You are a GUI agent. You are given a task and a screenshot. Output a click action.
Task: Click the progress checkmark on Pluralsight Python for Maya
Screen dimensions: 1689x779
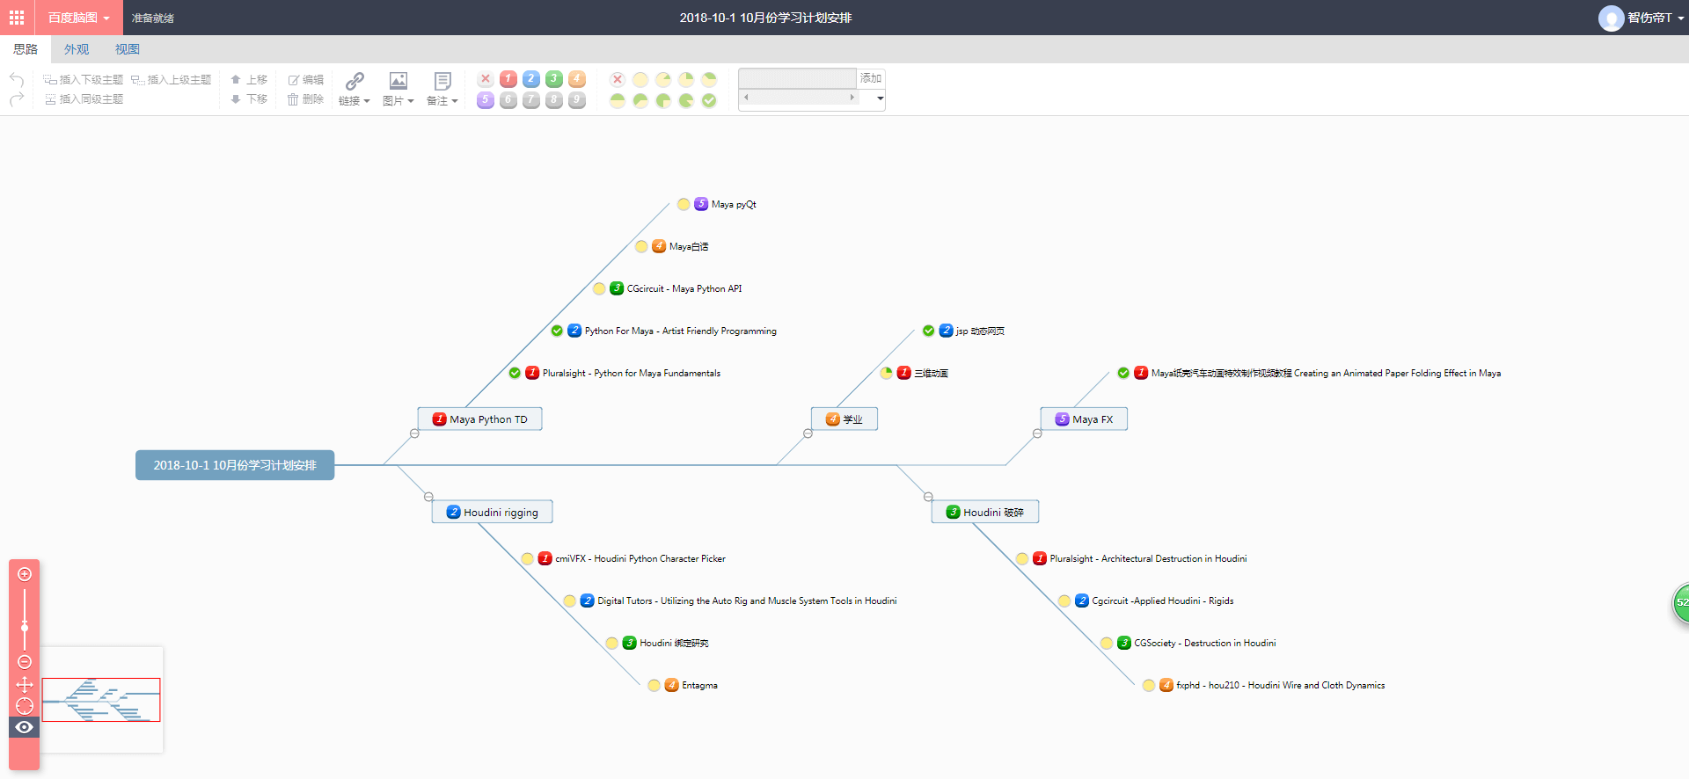515,373
